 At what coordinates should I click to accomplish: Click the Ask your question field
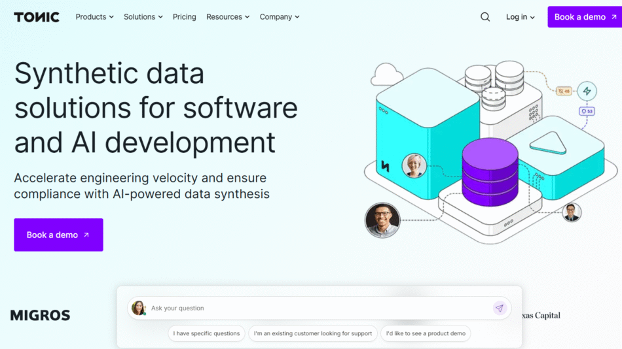click(x=314, y=308)
